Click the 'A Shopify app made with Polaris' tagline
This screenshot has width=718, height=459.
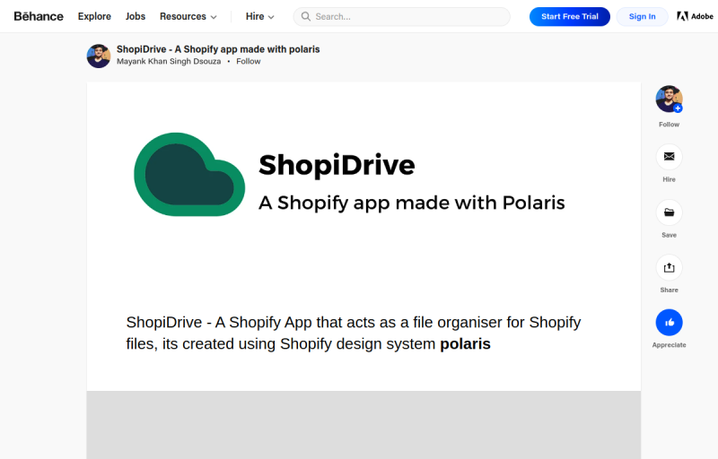(412, 203)
